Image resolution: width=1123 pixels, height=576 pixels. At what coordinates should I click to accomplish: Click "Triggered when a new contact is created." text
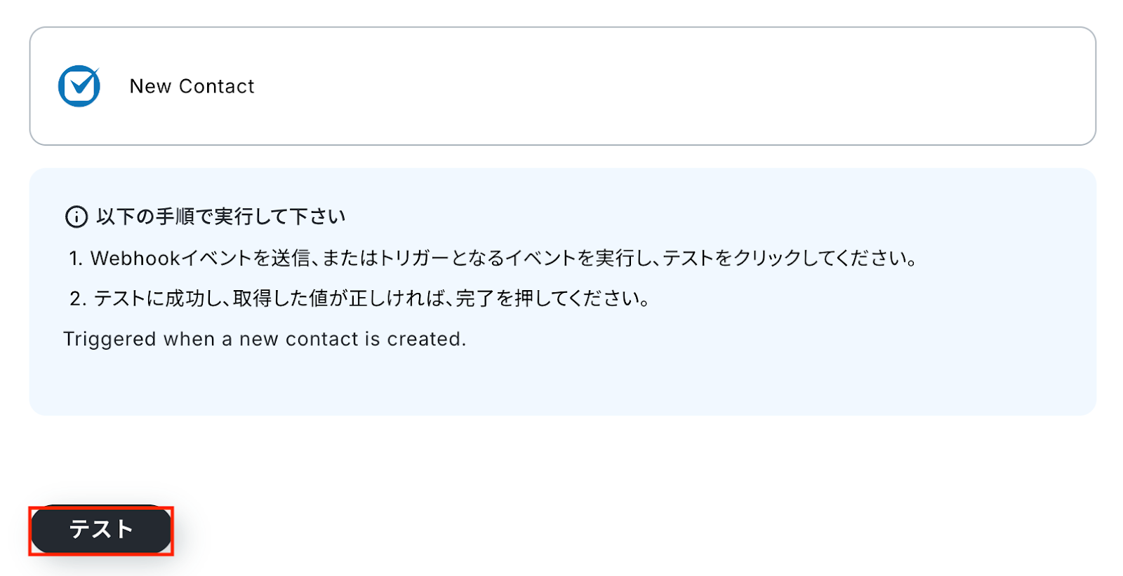click(x=265, y=339)
